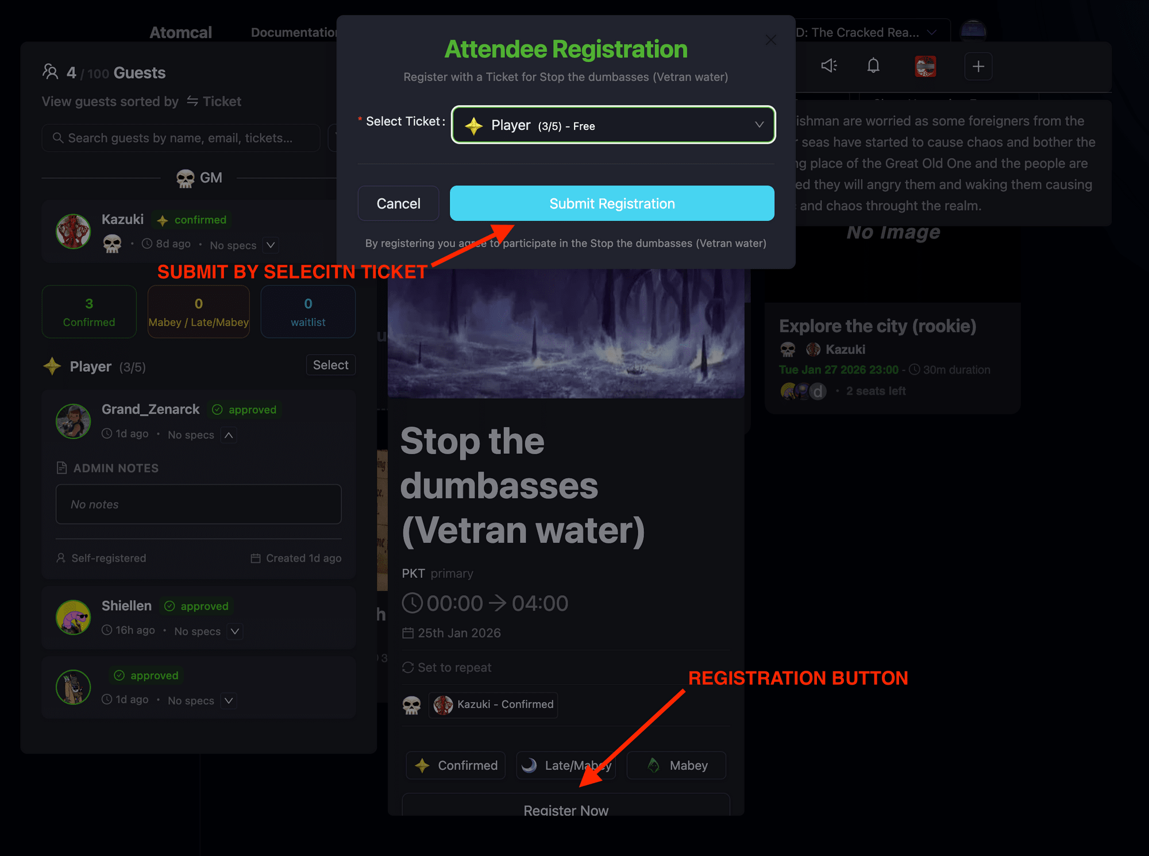The width and height of the screenshot is (1149, 856).
Task: Click the plus icon in top bar
Action: [x=978, y=67]
